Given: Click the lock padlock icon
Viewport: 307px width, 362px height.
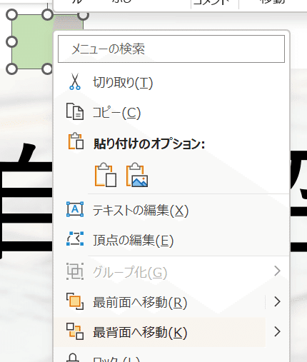Looking at the screenshot, I should point(73,358).
